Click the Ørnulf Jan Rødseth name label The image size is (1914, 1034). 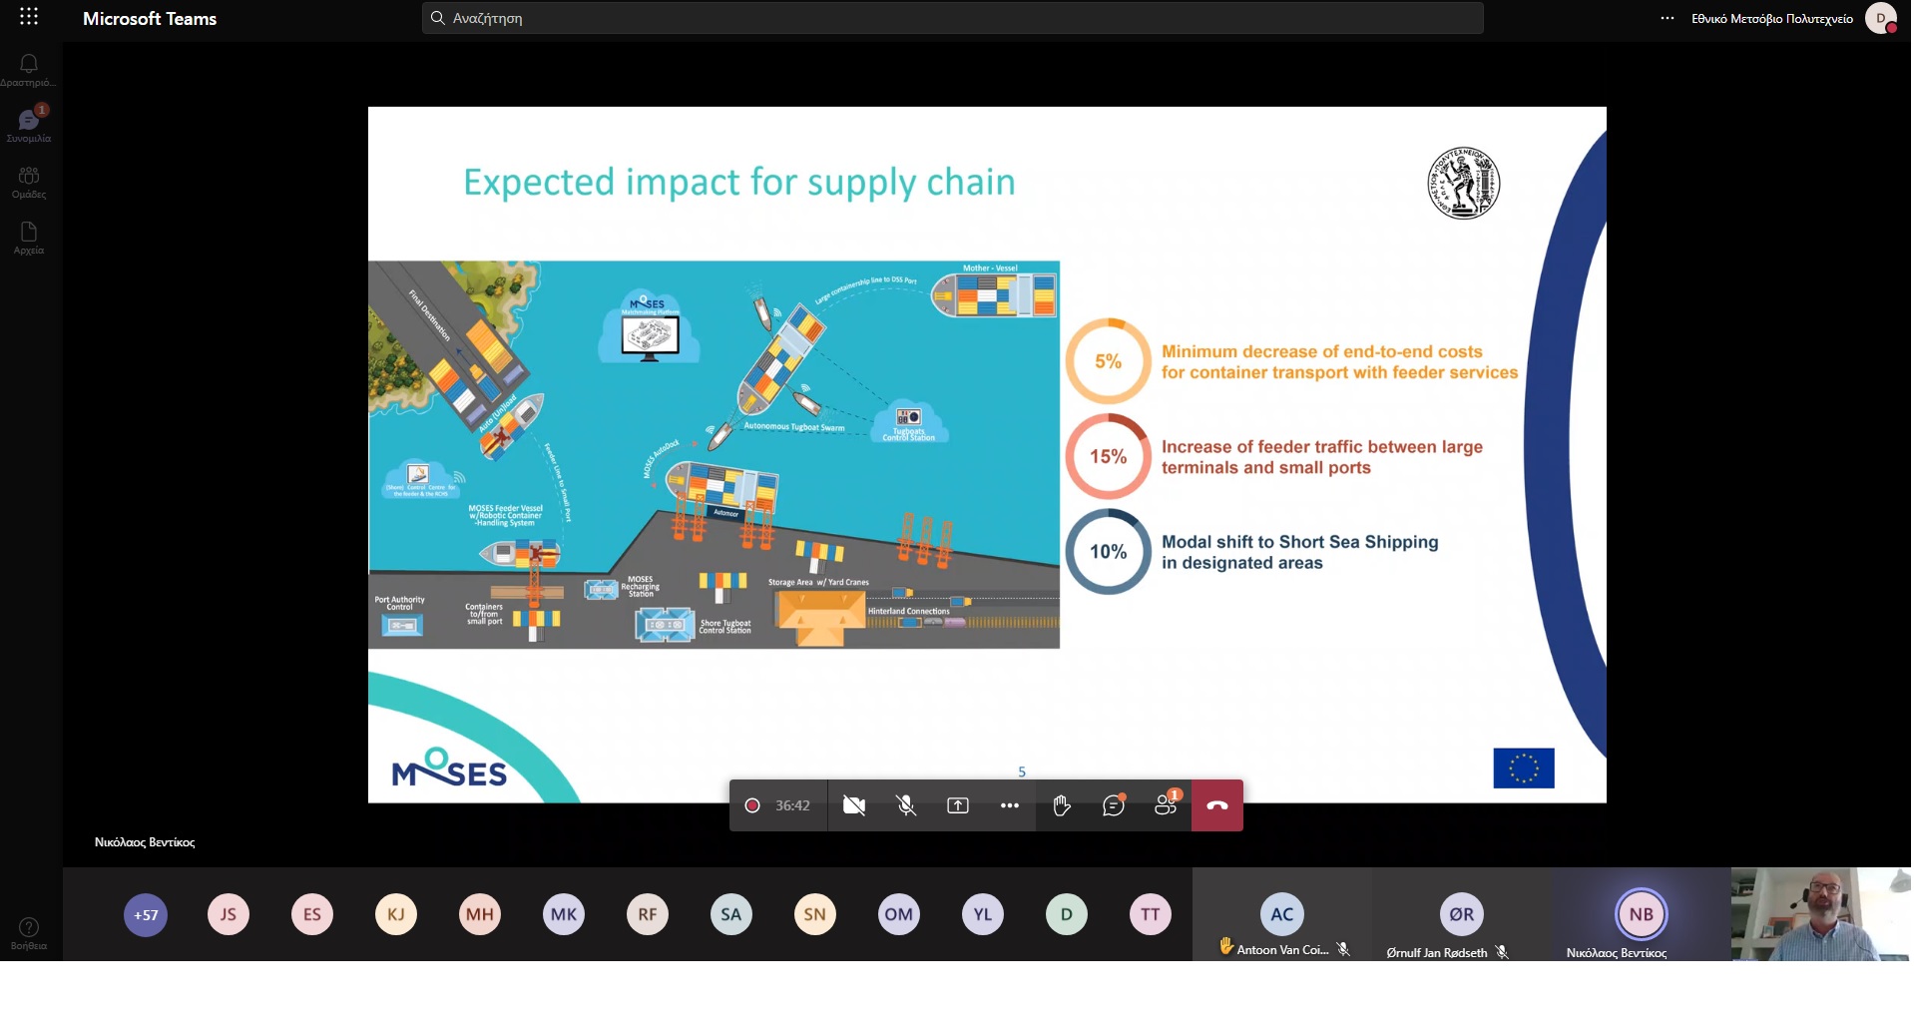point(1437,953)
